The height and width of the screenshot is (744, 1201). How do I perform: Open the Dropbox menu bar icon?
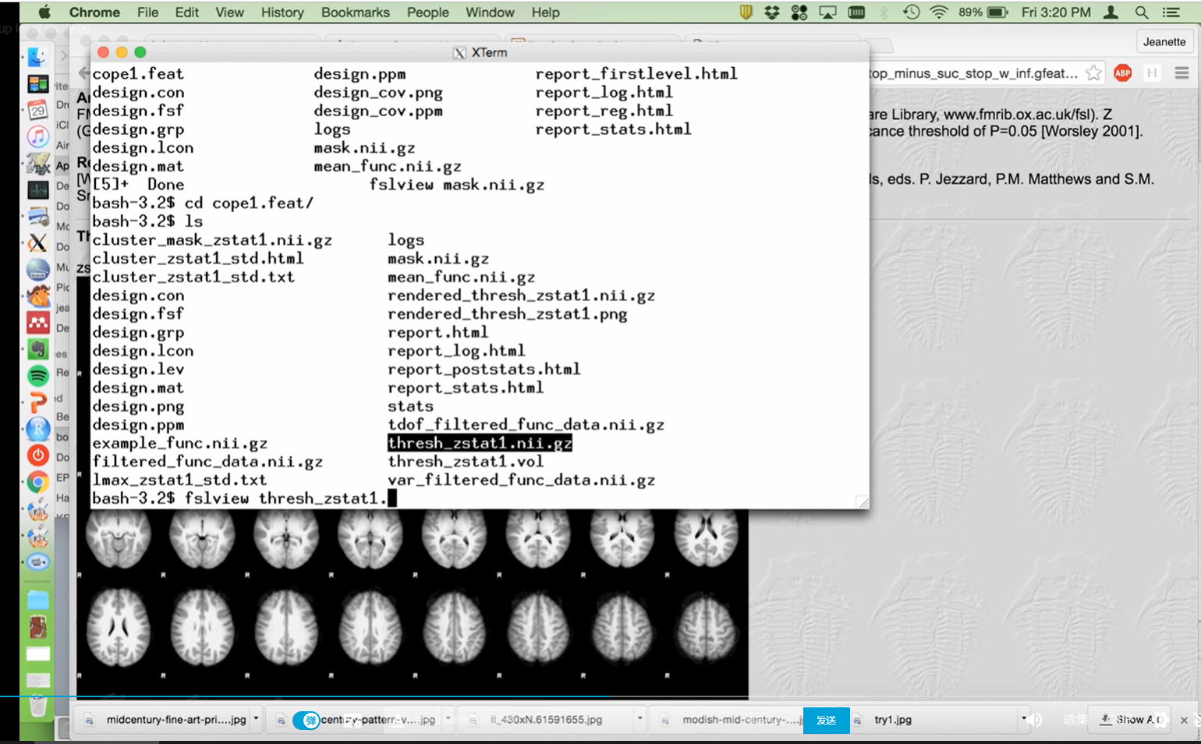[772, 12]
